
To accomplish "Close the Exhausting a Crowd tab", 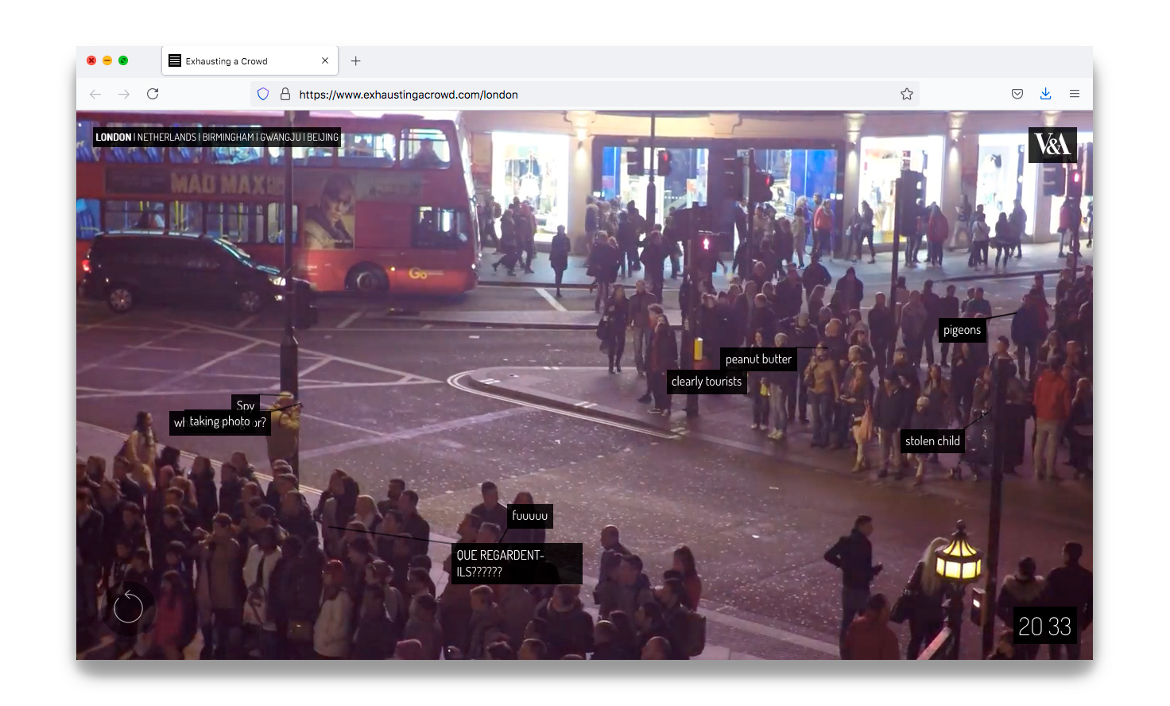I will coord(325,61).
